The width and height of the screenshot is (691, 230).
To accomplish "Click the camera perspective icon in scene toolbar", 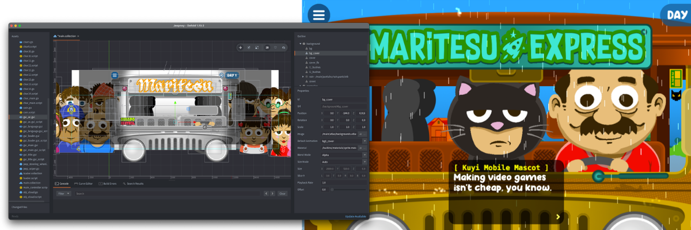I will tap(275, 47).
